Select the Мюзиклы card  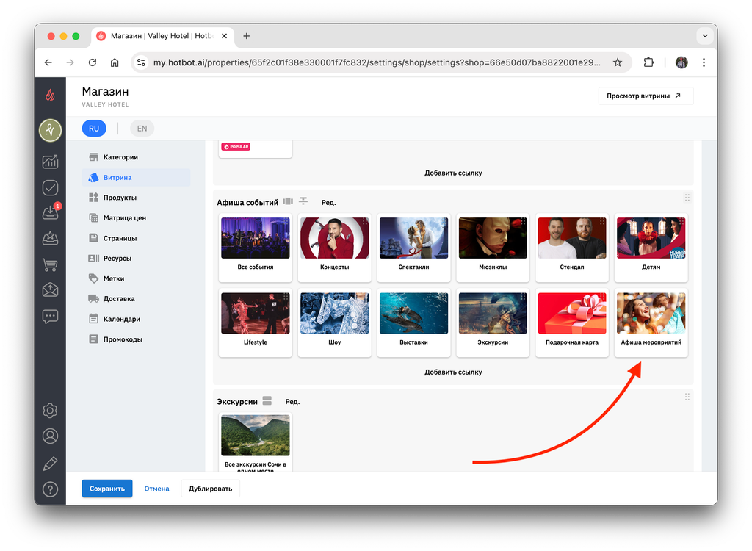click(x=493, y=248)
